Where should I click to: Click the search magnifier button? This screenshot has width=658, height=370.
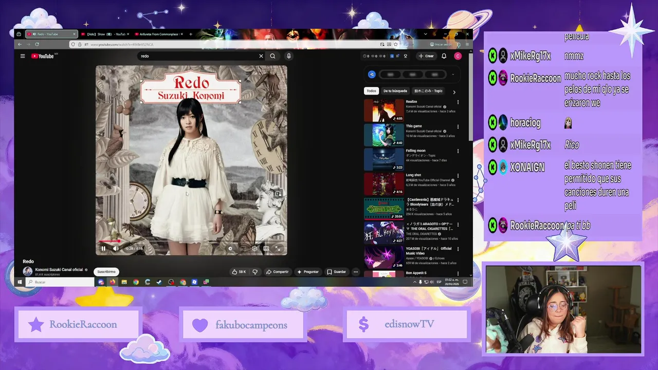[273, 56]
